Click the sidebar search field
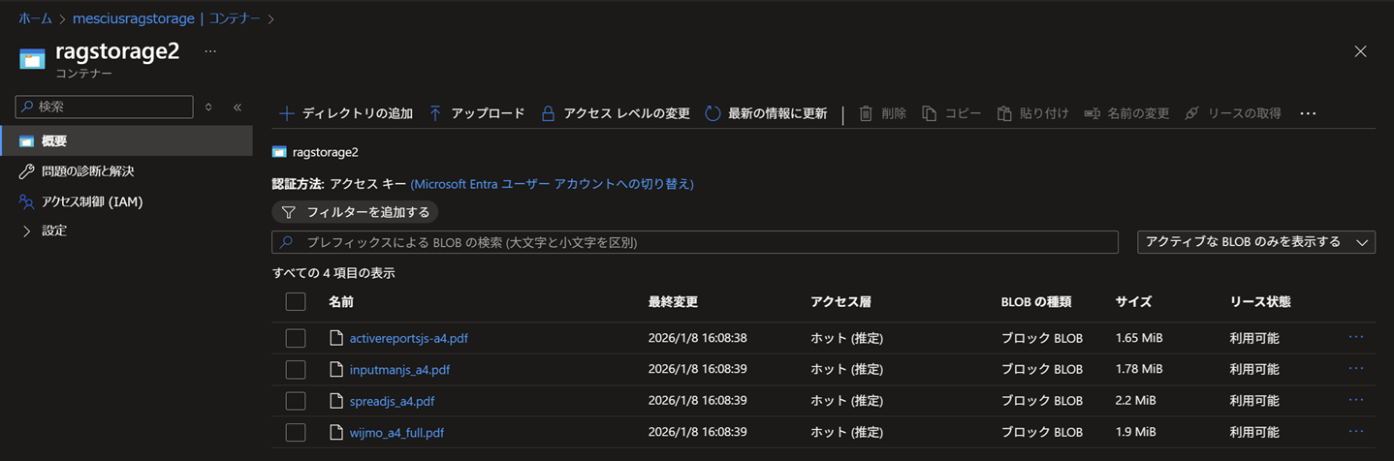Image resolution: width=1394 pixels, height=461 pixels. [104, 107]
